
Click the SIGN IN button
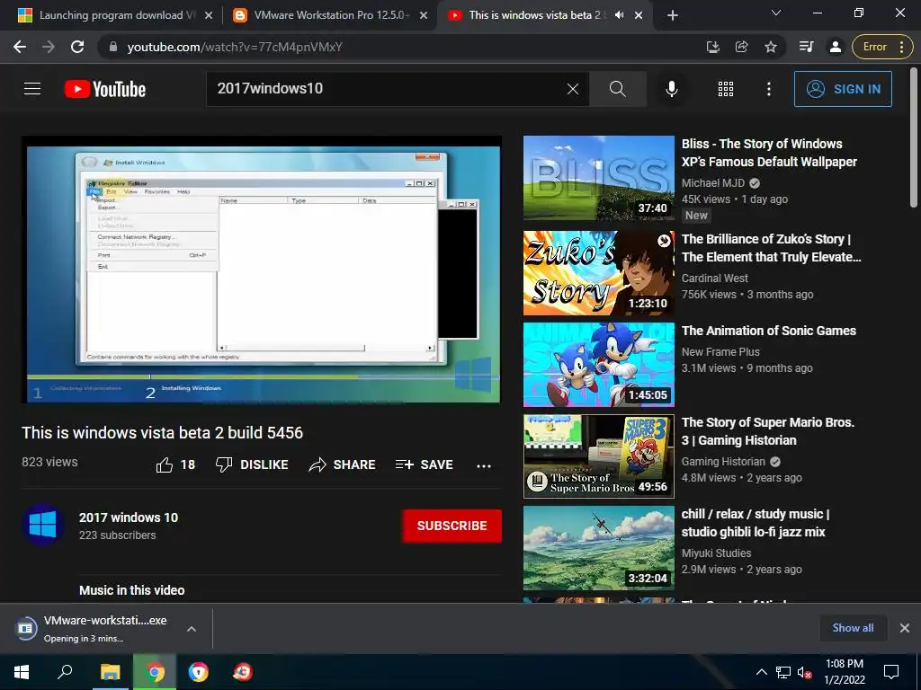coord(843,89)
